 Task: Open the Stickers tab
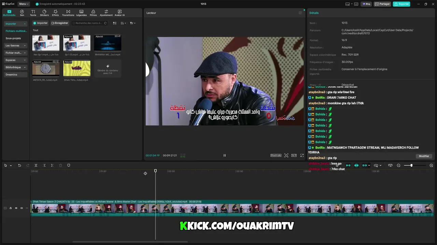point(44,13)
